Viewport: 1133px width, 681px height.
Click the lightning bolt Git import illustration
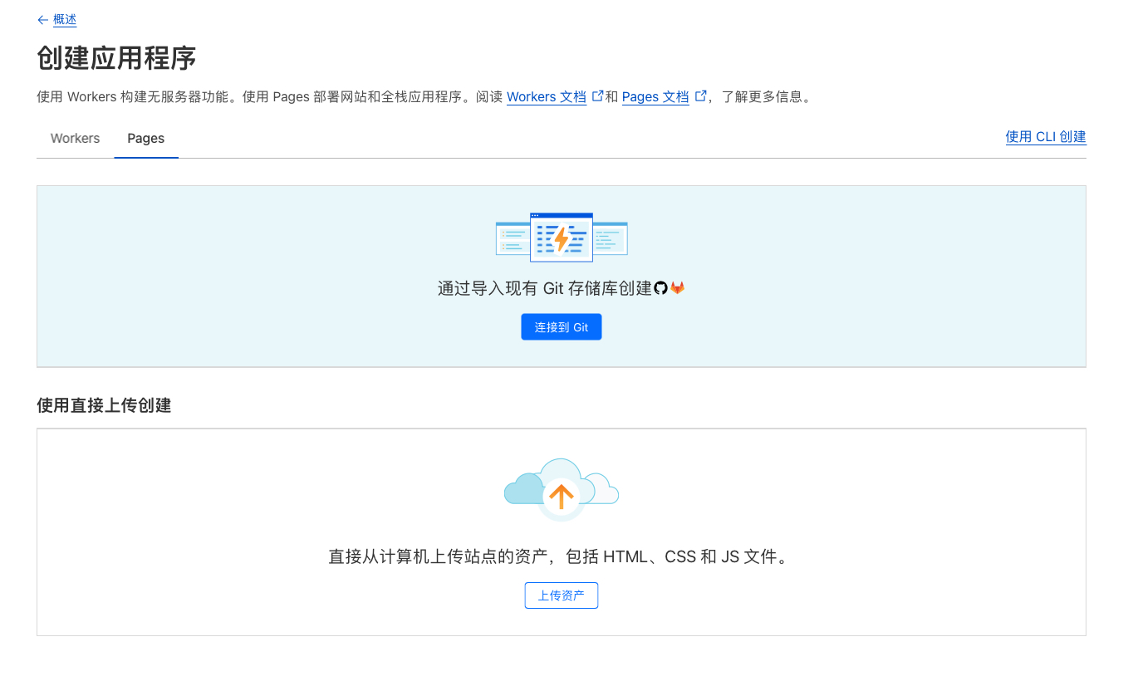tap(562, 238)
